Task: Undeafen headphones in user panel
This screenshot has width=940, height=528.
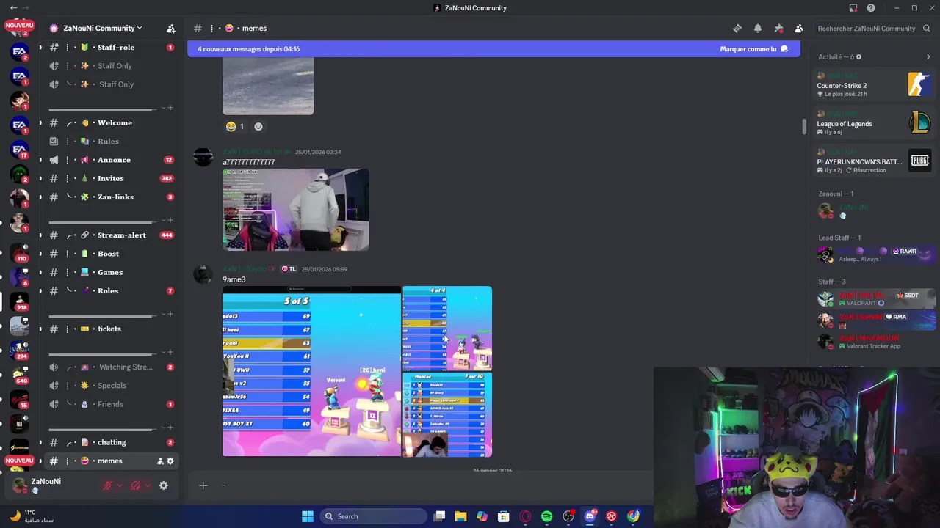Action: 136,485
